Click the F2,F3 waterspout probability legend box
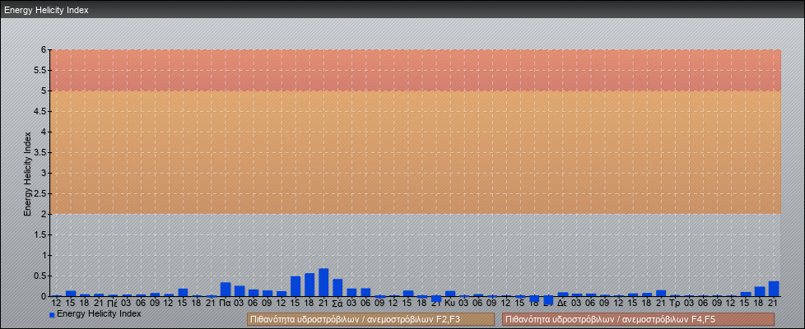Screen dimensions: 805x329 click(x=370, y=319)
